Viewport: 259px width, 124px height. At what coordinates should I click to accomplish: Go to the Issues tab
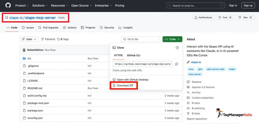click(x=28, y=28)
